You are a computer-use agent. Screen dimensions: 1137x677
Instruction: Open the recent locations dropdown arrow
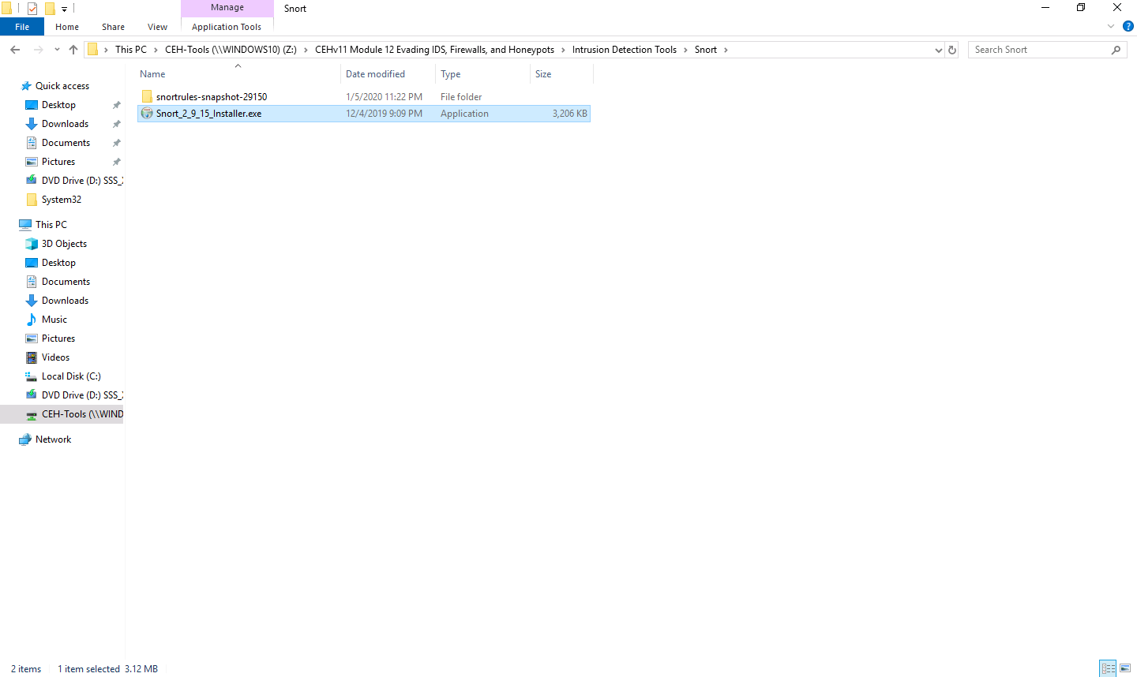(57, 50)
